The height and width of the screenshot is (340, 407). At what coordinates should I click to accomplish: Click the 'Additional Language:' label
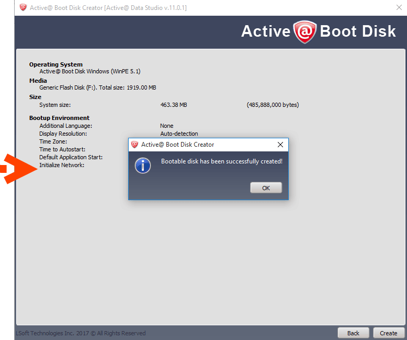[x=66, y=126]
